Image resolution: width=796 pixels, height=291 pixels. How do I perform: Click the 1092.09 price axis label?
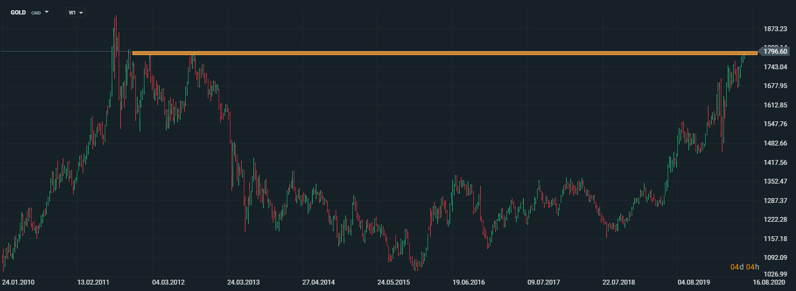[x=776, y=258]
